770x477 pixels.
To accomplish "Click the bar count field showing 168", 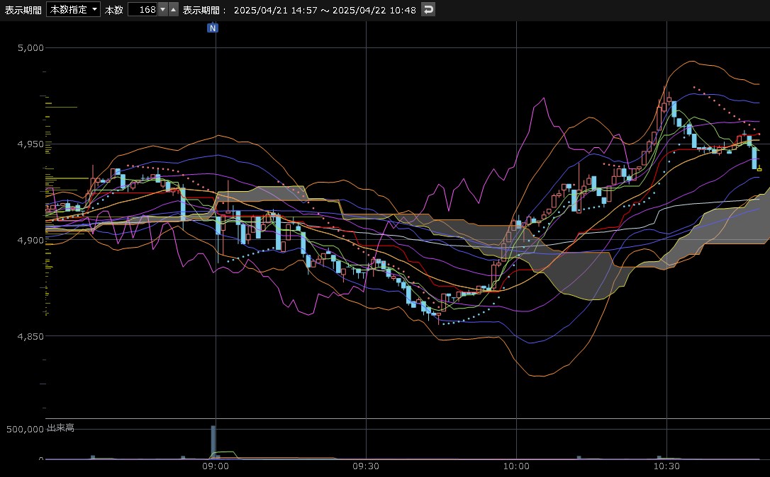I will tap(143, 9).
